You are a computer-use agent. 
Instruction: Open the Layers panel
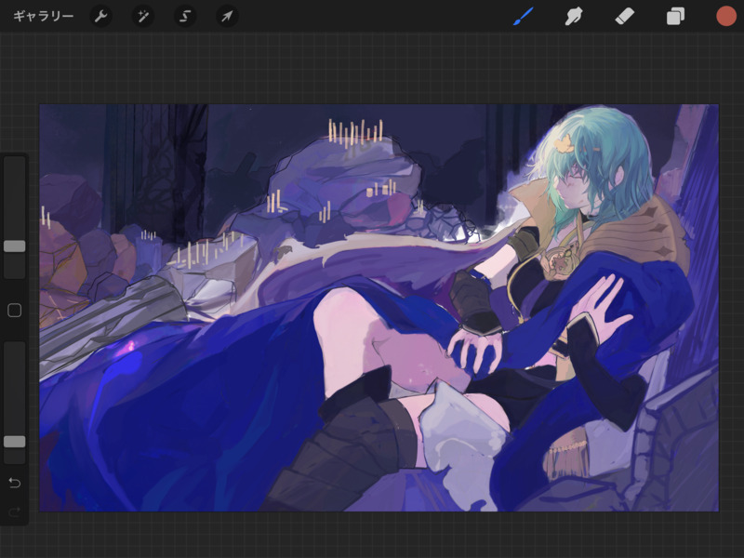tap(675, 17)
